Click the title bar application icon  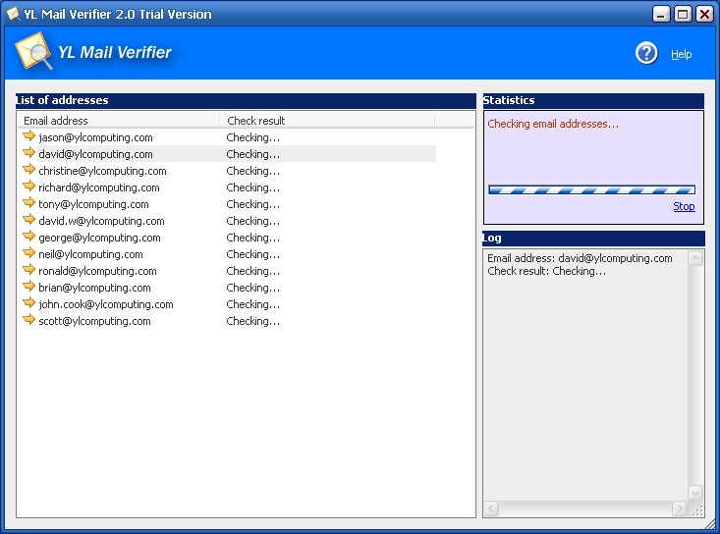tap(14, 14)
